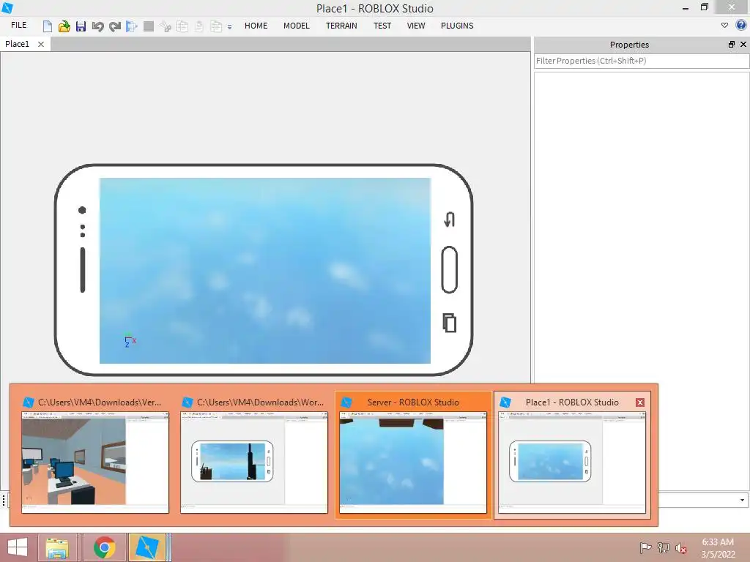Click the Filter Properties search field
750x562 pixels.
coord(642,61)
